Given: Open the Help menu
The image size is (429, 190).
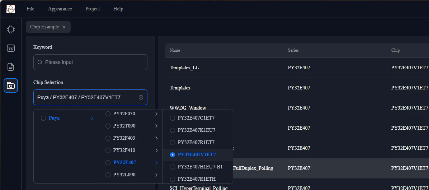Looking at the screenshot, I should tap(118, 9).
